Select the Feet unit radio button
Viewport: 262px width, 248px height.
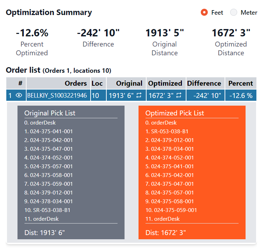click(204, 13)
